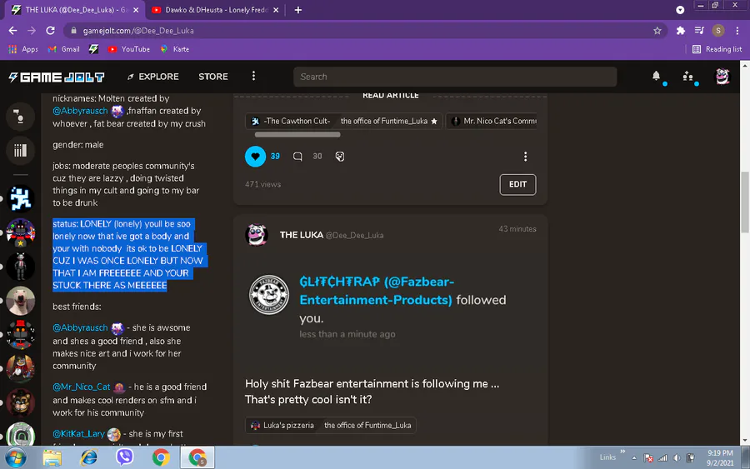750x469 pixels.
Task: Open the media control icon in toolbar
Action: [699, 31]
